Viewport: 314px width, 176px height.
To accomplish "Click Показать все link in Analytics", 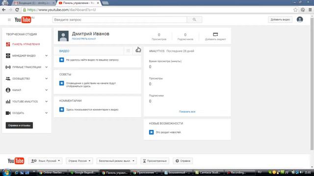I will pos(187,112).
